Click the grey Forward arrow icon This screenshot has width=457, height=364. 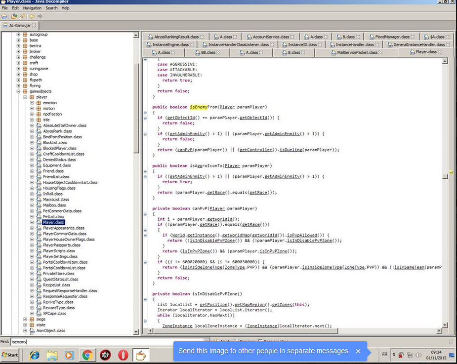tap(40, 16)
